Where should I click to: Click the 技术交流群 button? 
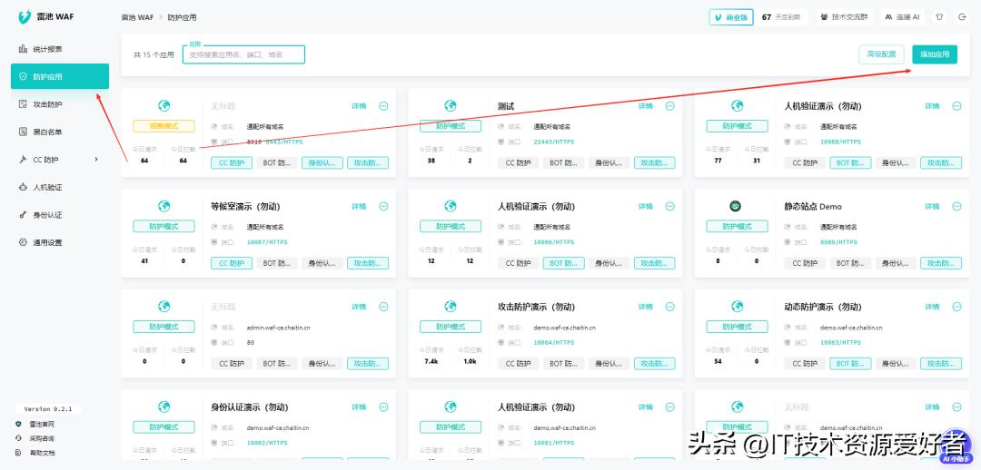tap(845, 17)
